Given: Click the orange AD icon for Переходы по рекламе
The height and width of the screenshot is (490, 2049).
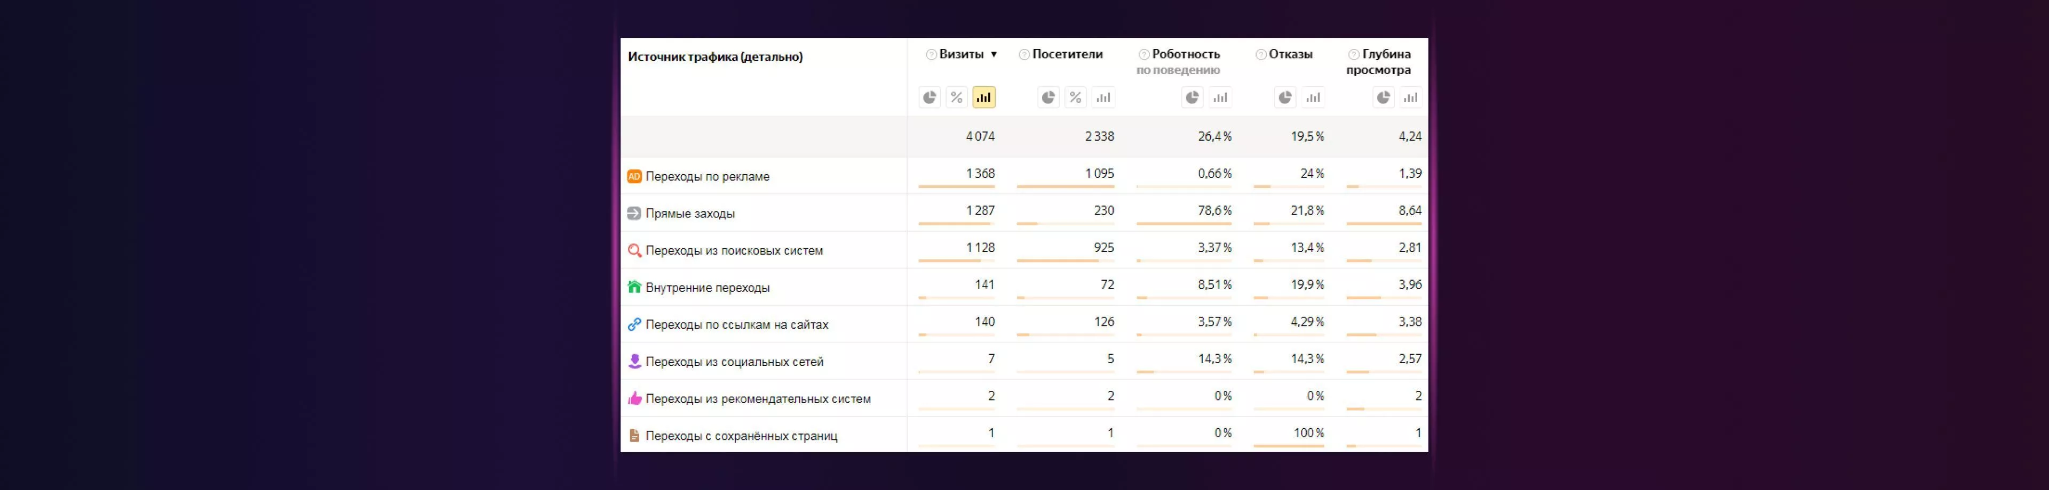Looking at the screenshot, I should [x=634, y=176].
